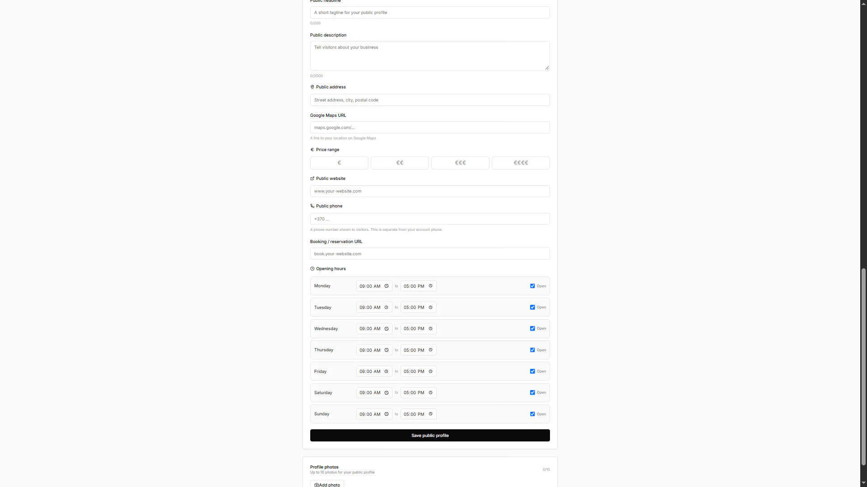Uncheck the Open checkbox for Monday
This screenshot has width=867, height=487.
(x=532, y=286)
